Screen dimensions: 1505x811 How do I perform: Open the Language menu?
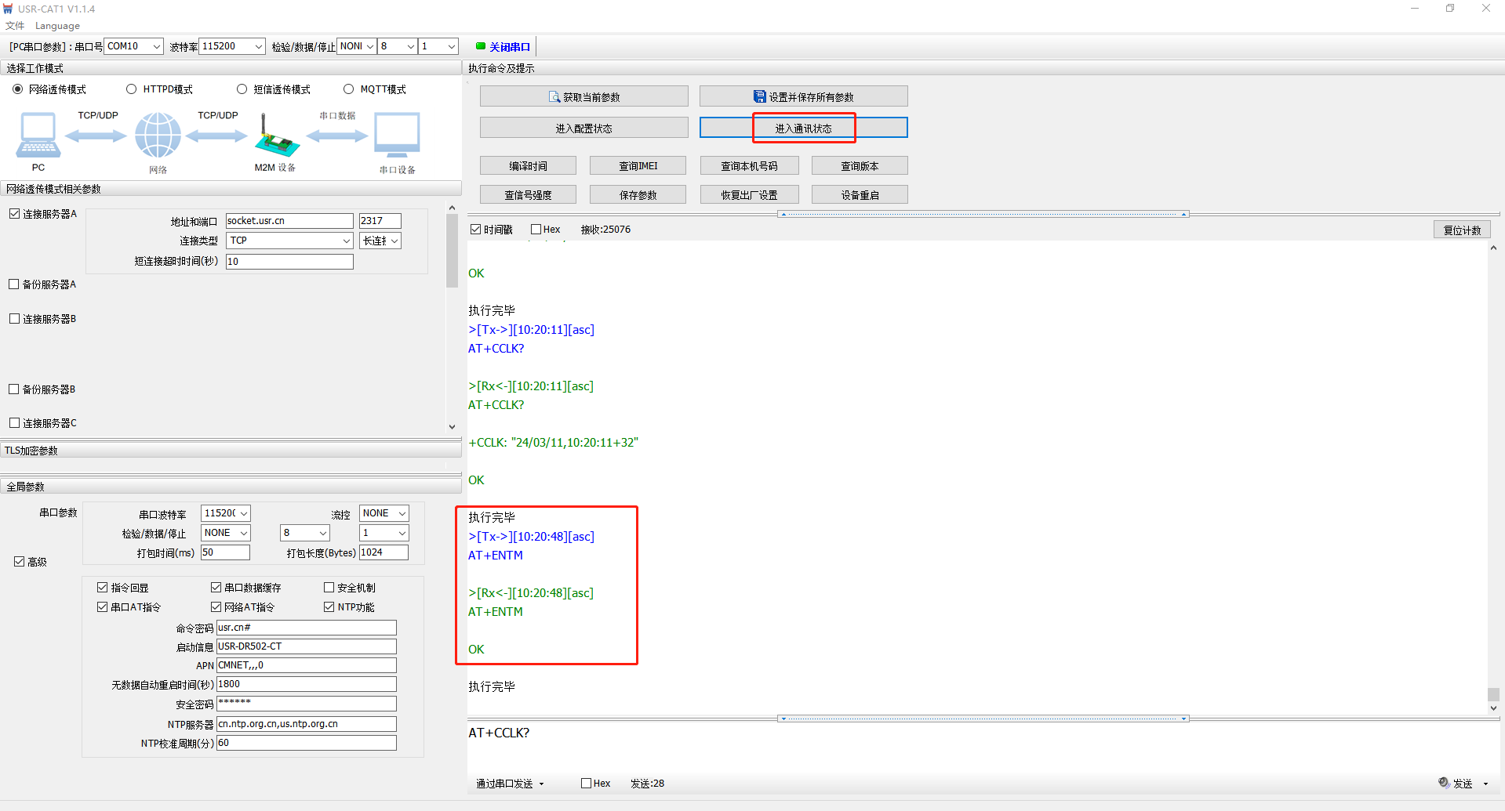pyautogui.click(x=57, y=26)
